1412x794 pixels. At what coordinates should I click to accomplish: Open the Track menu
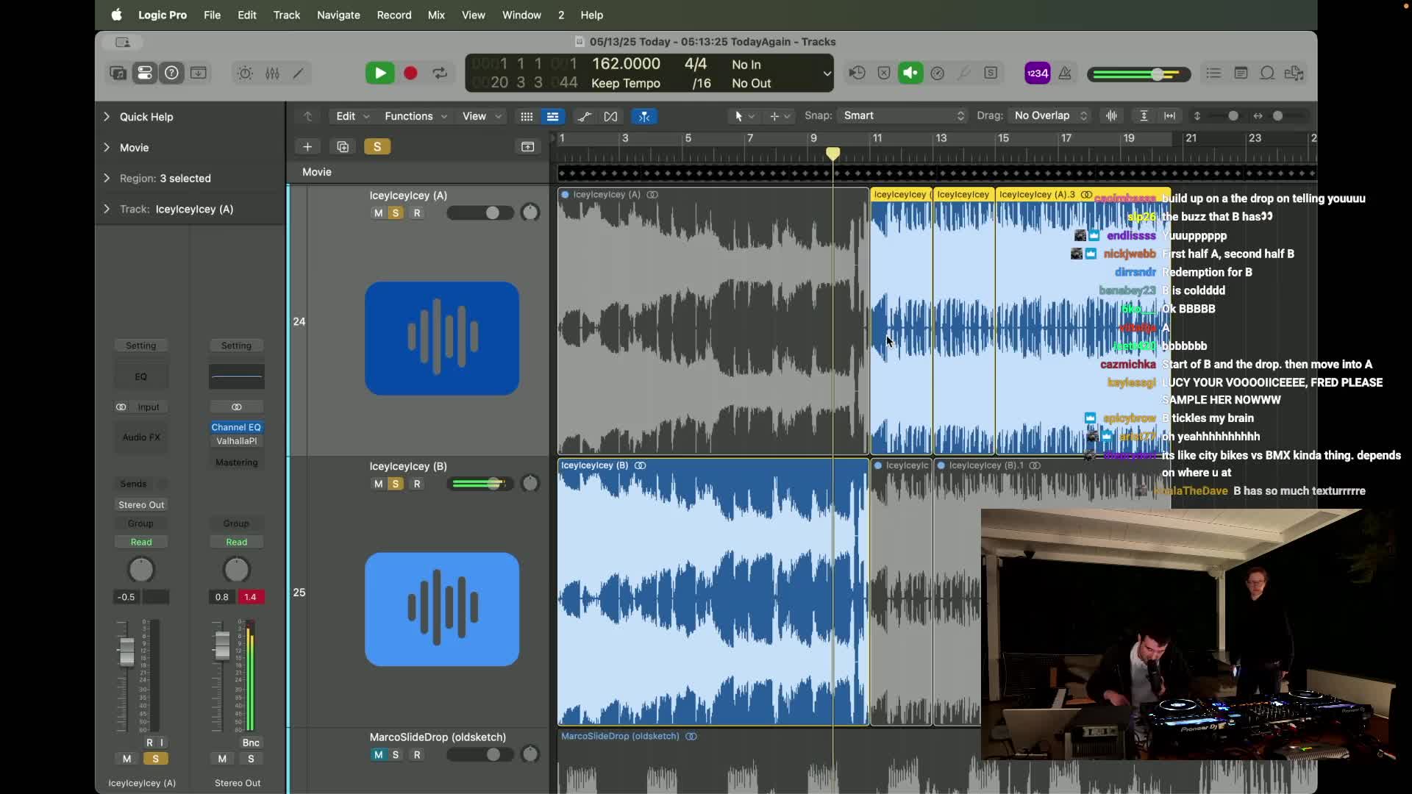286,15
